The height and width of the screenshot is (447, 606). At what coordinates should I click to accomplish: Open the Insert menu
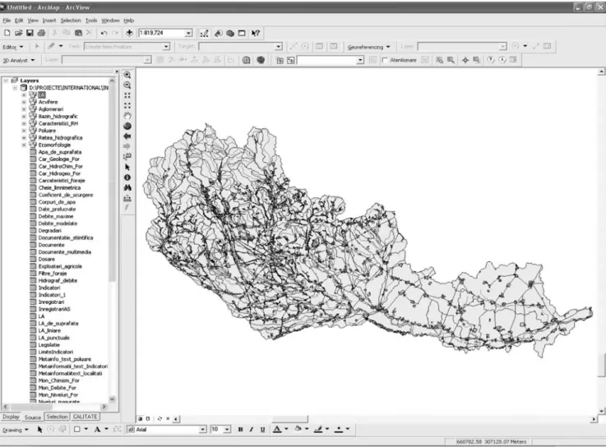pos(49,21)
